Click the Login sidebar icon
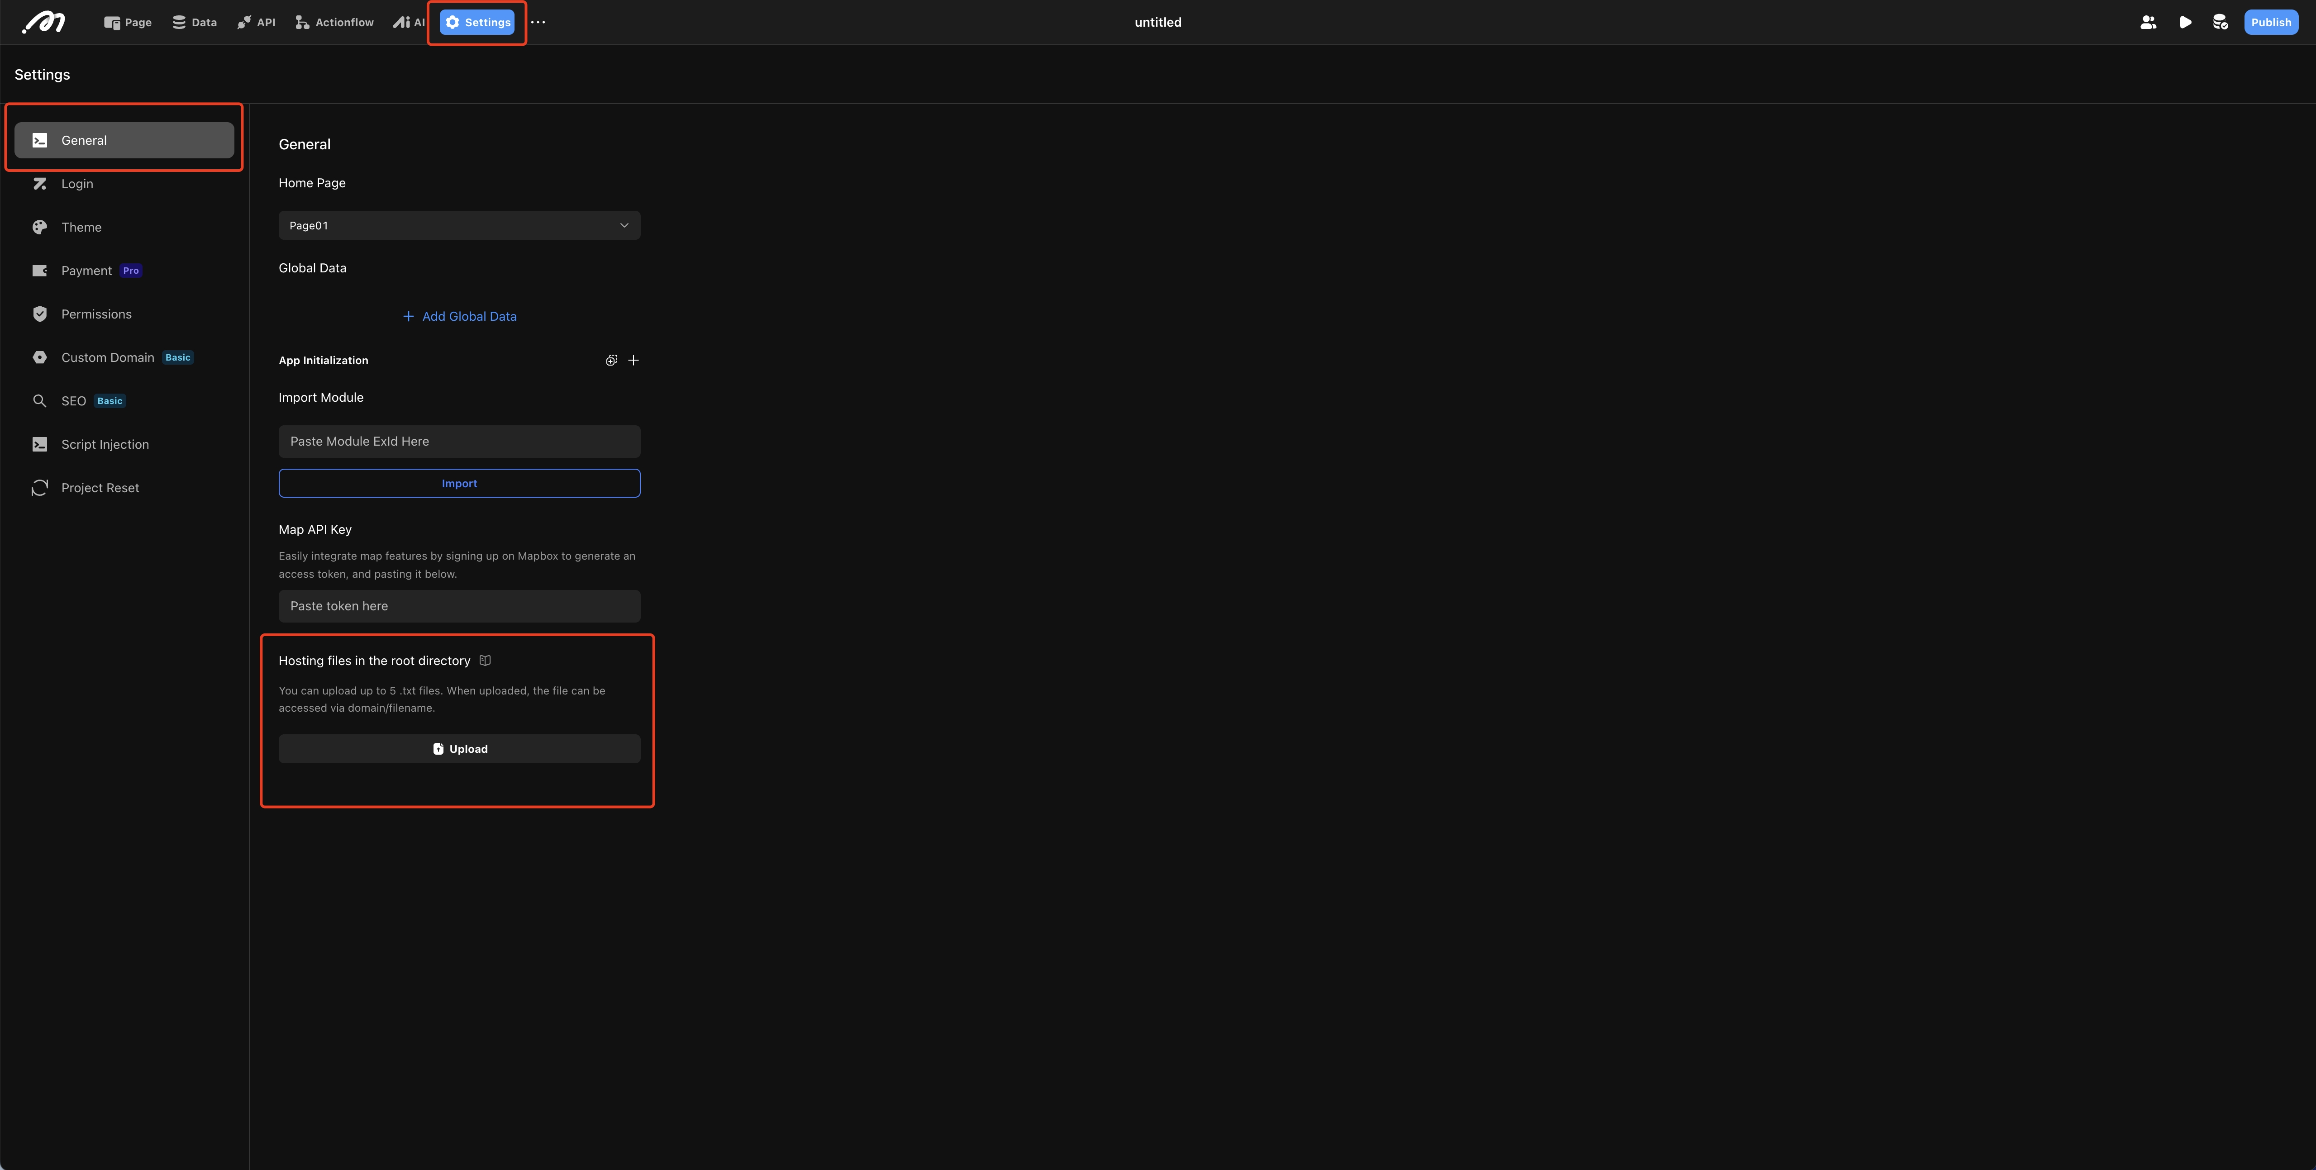 point(39,183)
